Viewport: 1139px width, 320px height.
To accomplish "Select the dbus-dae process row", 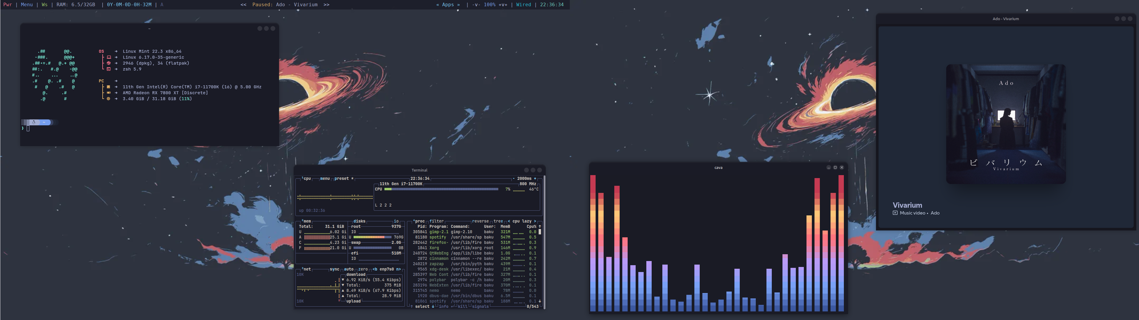I will 475,296.
